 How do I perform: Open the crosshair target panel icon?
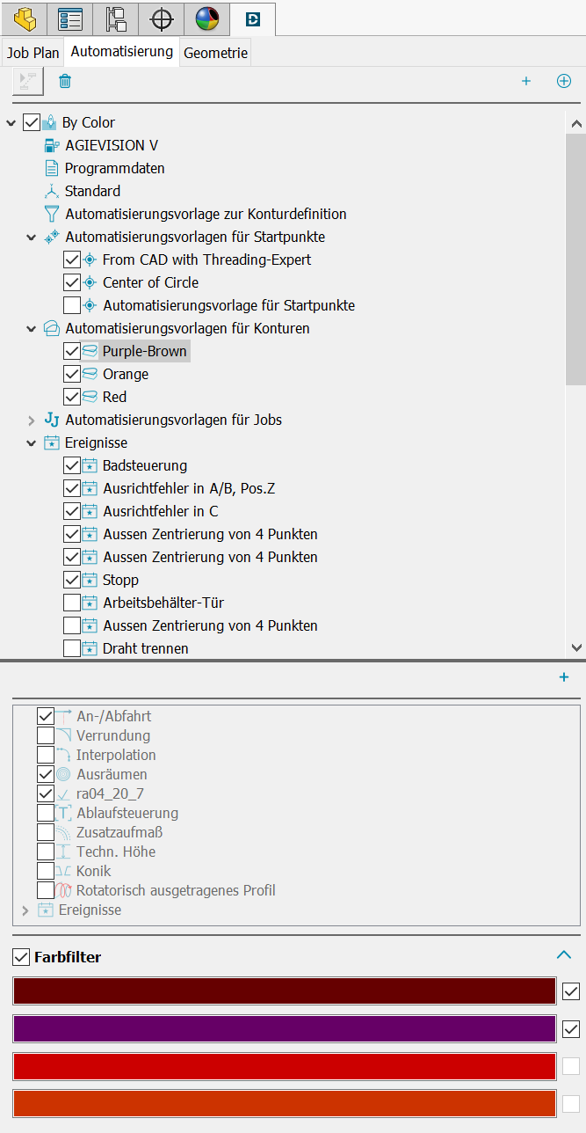tap(162, 18)
